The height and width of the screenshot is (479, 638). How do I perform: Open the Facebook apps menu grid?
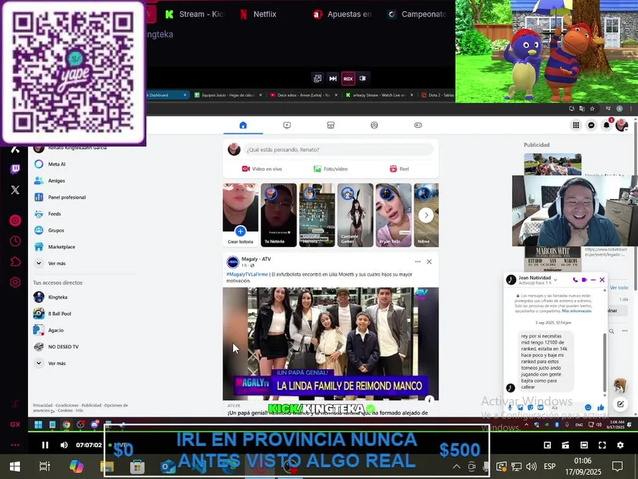[x=576, y=125]
